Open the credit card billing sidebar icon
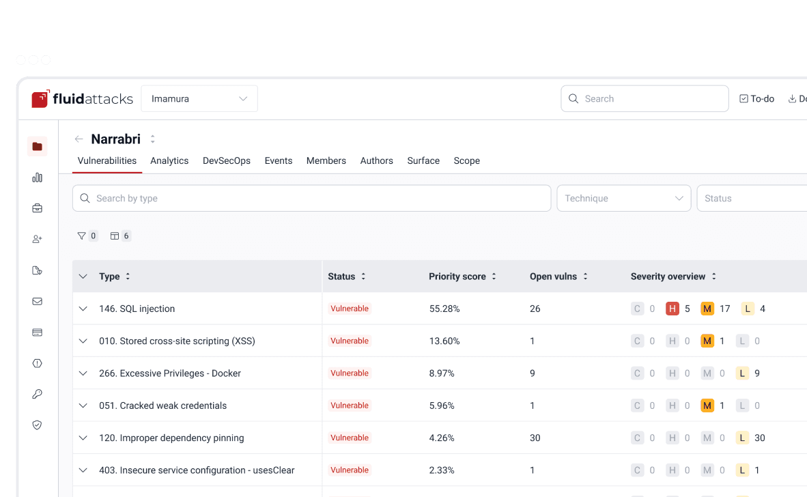The image size is (807, 497). (x=37, y=332)
